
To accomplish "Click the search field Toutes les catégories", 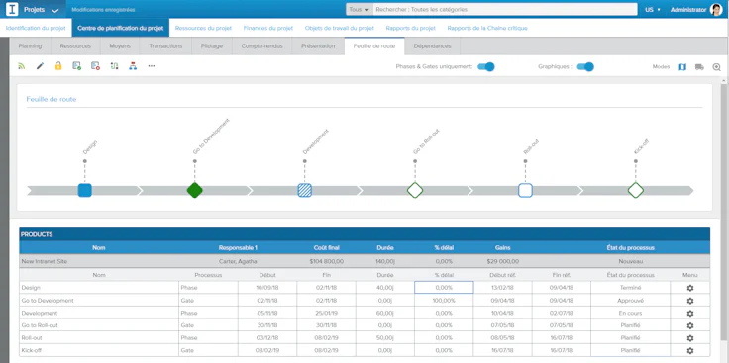I will 505,9.
